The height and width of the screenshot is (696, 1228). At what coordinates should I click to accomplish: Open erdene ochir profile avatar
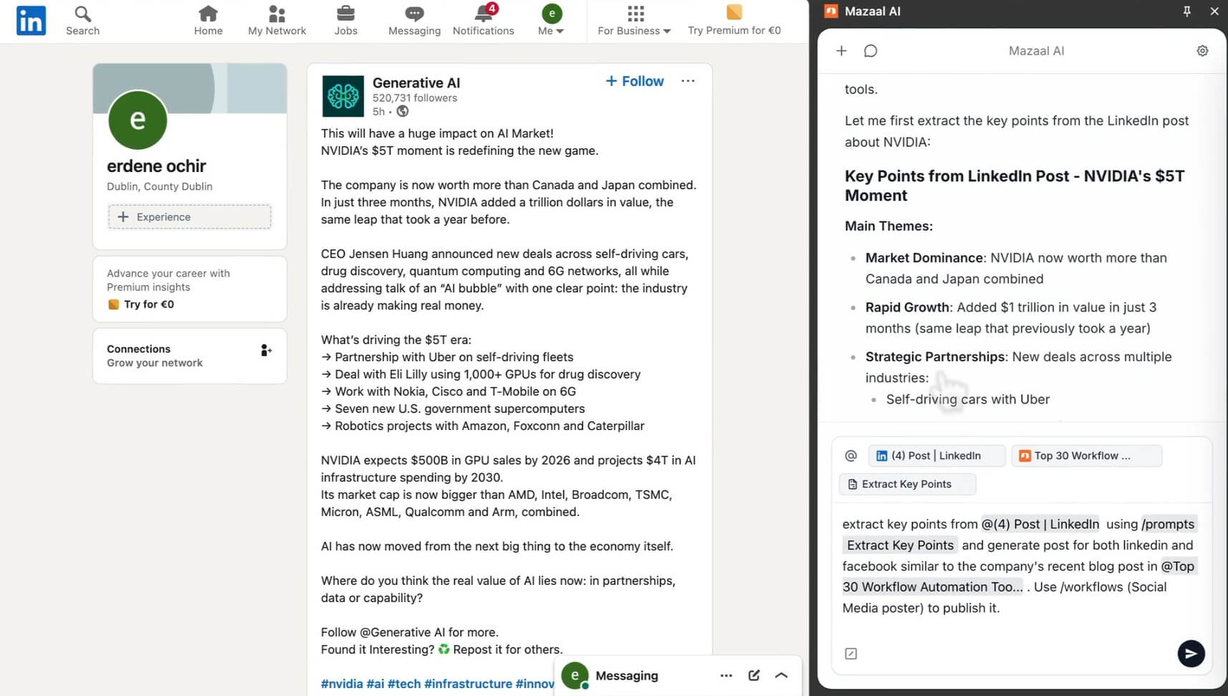[138, 120]
